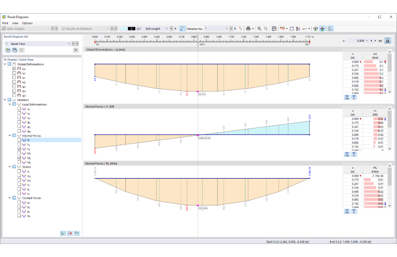Step x position forward with right arrow

(x=375, y=41)
